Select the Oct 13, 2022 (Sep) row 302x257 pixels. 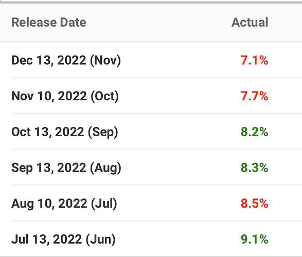coord(151,132)
